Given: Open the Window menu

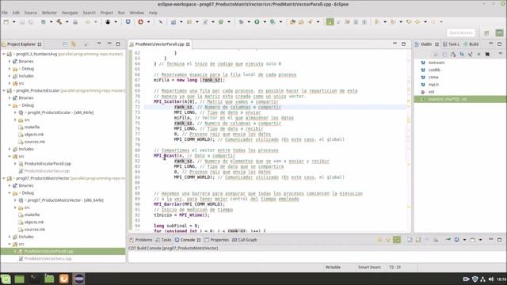Looking at the screenshot, I should point(137,13).
